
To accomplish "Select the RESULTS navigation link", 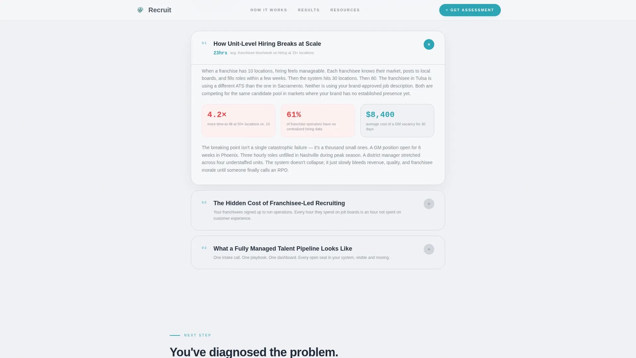I will coord(308,10).
